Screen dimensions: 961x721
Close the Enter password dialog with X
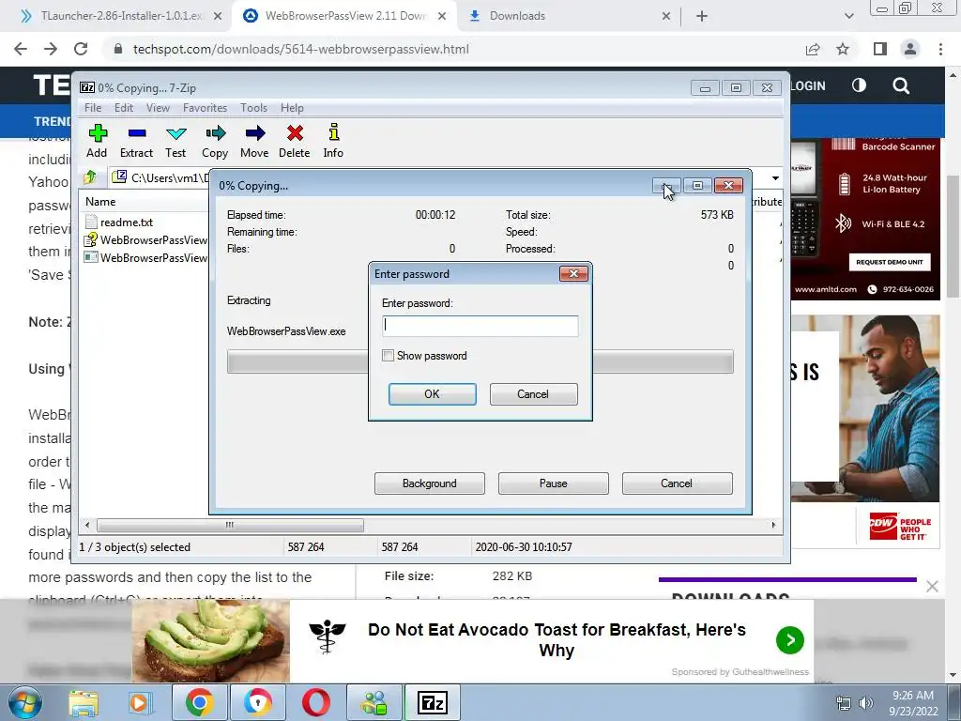573,273
